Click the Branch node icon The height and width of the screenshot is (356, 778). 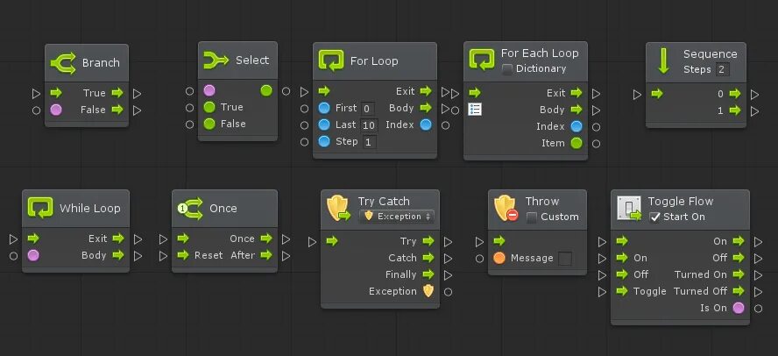coord(63,63)
